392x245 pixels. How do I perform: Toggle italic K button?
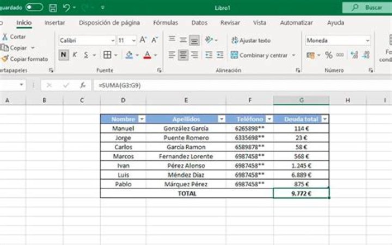75,55
